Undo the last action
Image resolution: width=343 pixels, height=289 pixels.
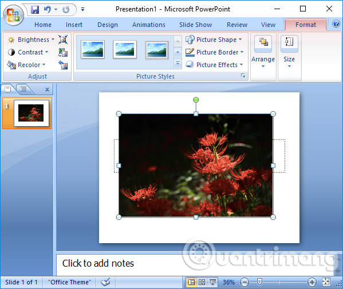[48, 10]
